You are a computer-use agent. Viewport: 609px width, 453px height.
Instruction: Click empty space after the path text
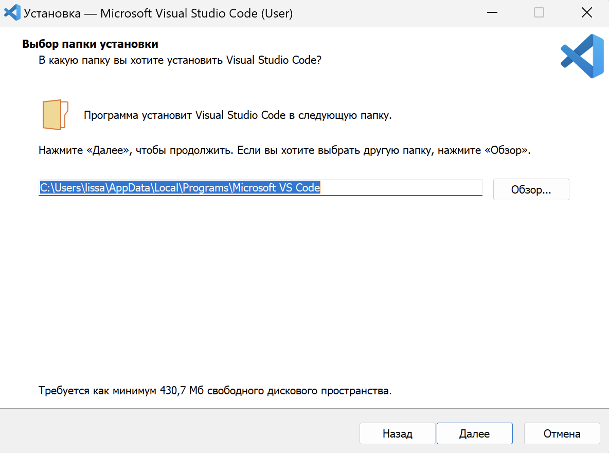401,188
